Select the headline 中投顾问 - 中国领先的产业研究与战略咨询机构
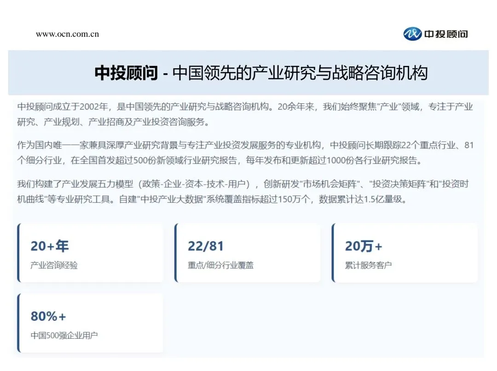Image resolution: width=497 pixels, height=371 pixels. pos(261,73)
